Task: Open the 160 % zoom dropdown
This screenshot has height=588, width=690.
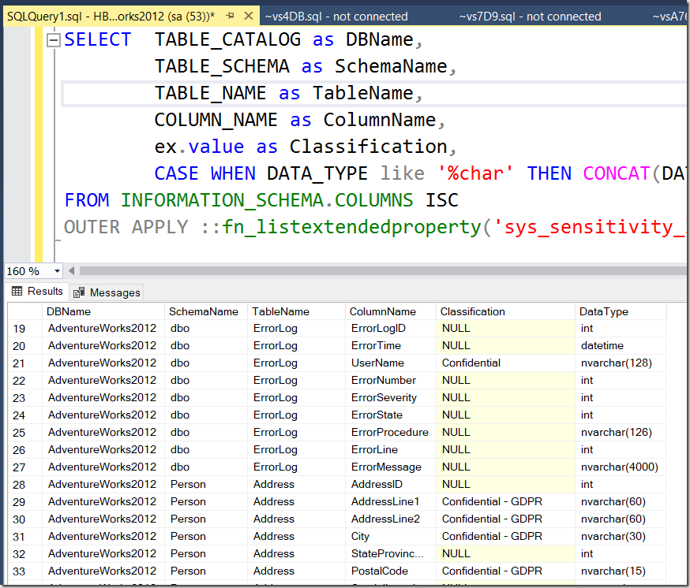Action: (57, 271)
